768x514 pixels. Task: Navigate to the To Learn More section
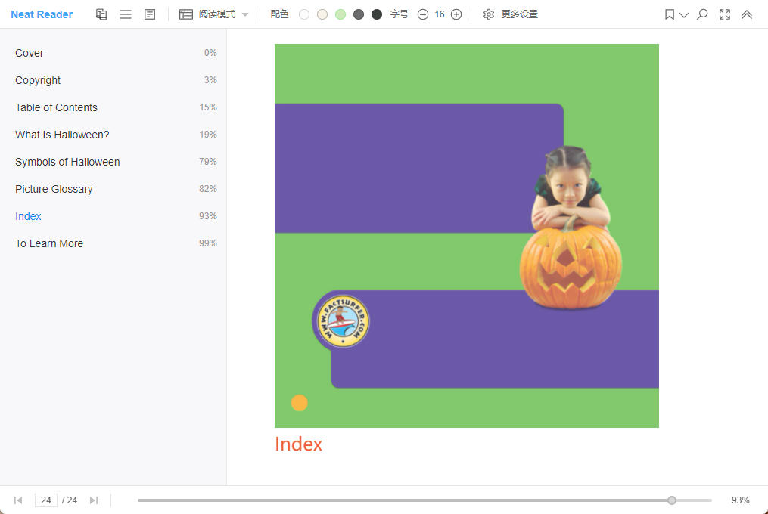tap(48, 243)
